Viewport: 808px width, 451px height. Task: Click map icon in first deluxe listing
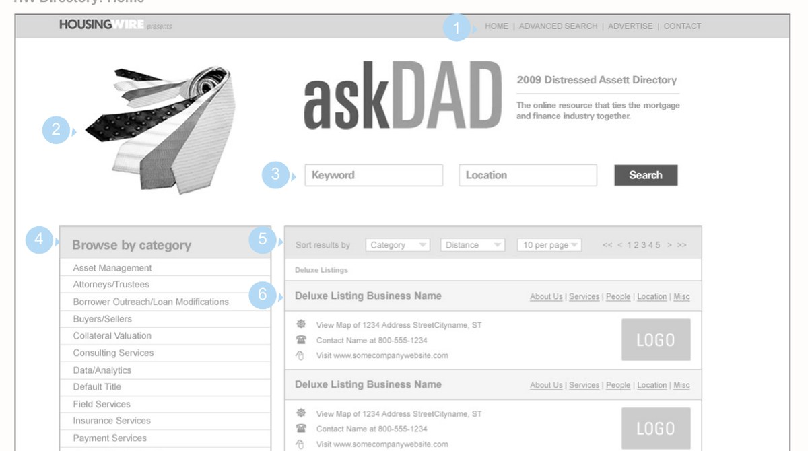pyautogui.click(x=301, y=324)
